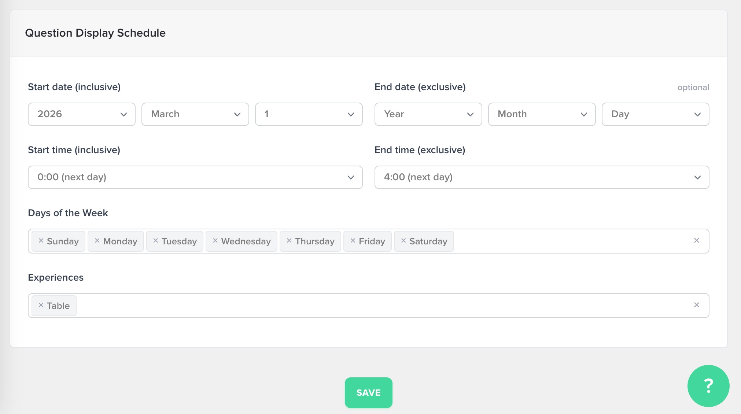Remove the Table experience tag
741x414 pixels.
click(41, 305)
